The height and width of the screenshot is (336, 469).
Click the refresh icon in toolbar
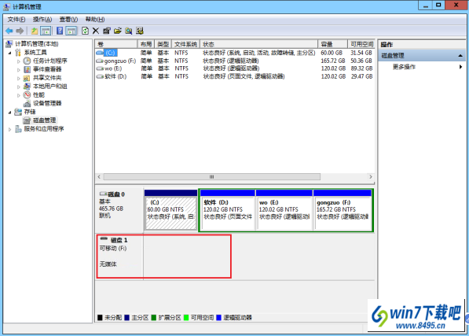[x=86, y=31]
